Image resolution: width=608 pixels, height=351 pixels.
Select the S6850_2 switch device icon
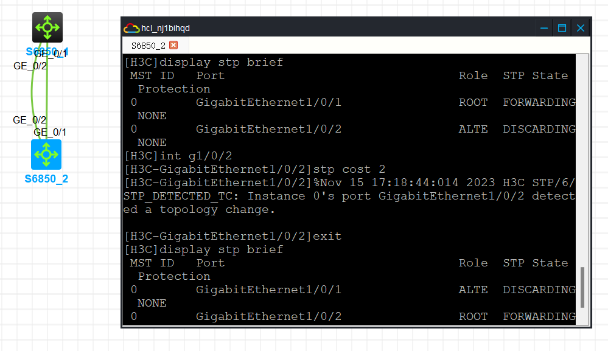(x=46, y=155)
